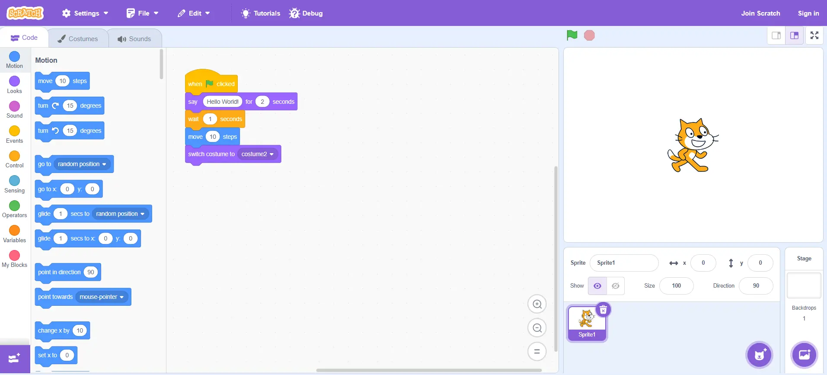Reset workspace zoom to default
The image size is (827, 375).
click(x=537, y=352)
